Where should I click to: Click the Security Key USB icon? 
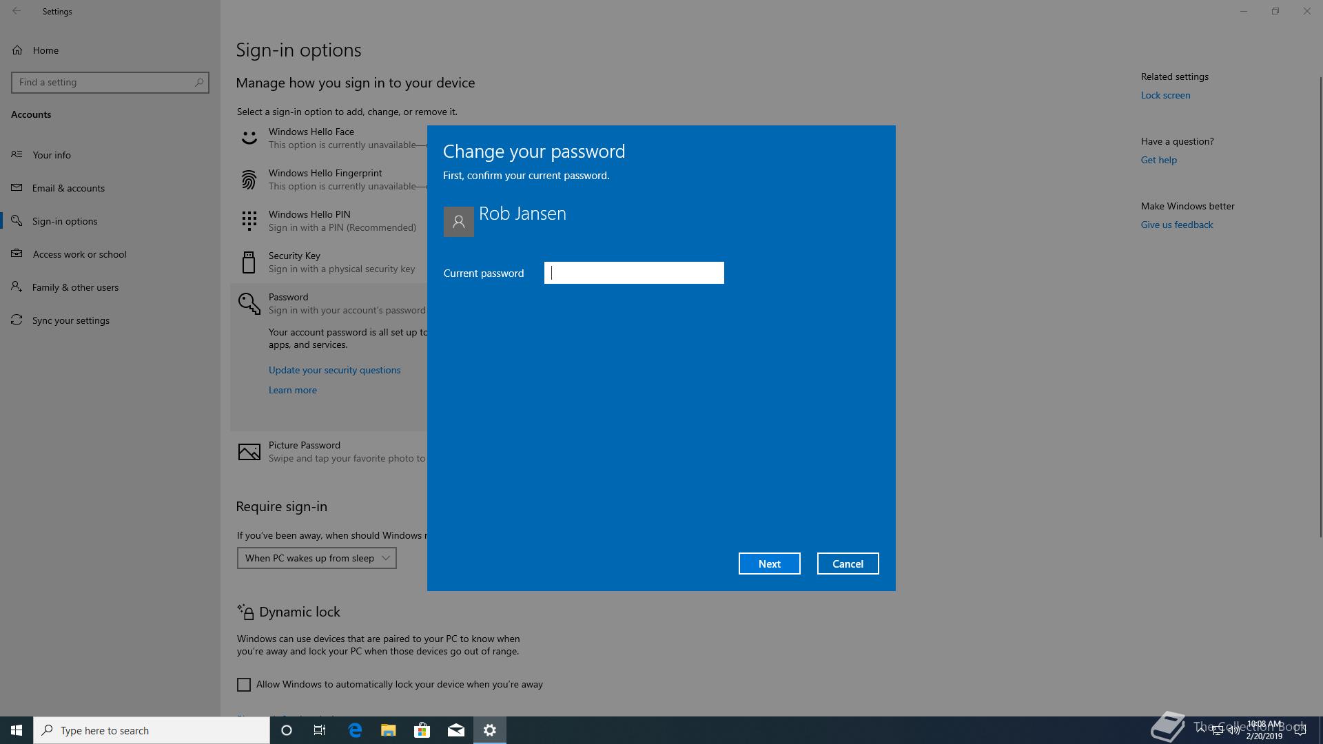tap(249, 262)
